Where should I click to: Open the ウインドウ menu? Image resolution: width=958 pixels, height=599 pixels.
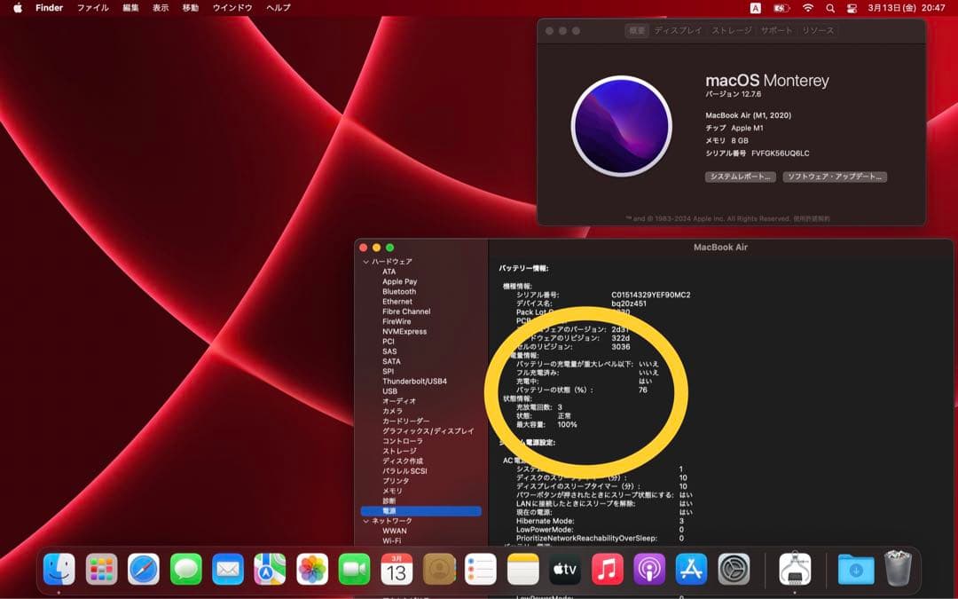click(232, 8)
